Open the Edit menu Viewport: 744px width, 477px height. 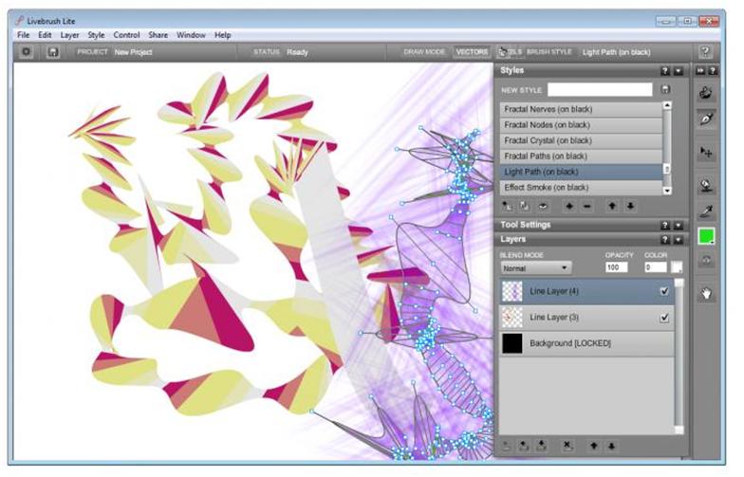[x=45, y=34]
